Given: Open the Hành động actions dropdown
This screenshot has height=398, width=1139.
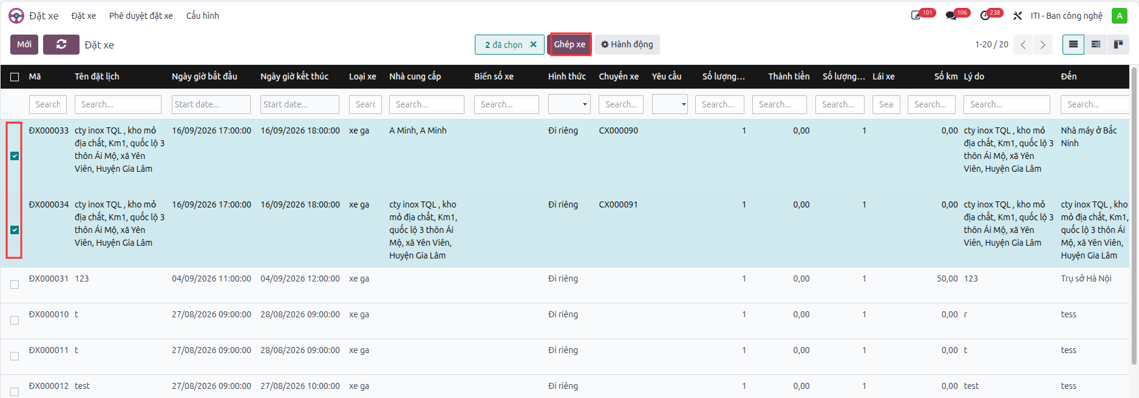Looking at the screenshot, I should point(627,44).
